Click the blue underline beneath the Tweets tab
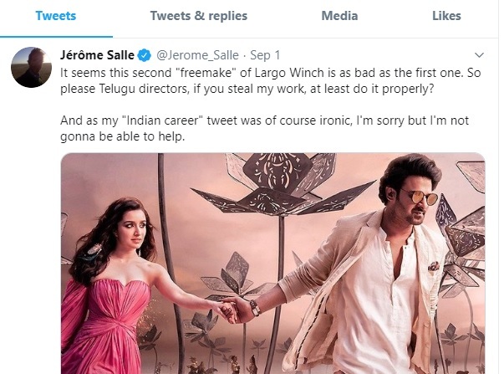The image size is (504, 374). (56, 37)
